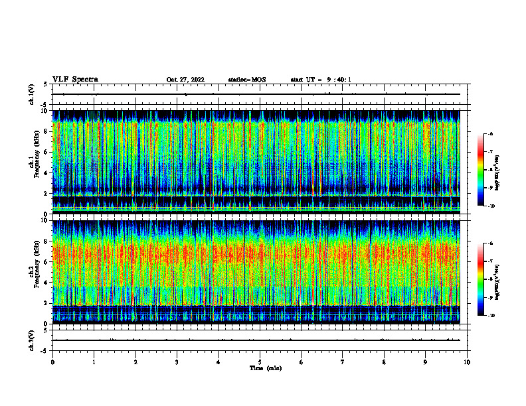Click the '4' tick on time axis
The height and width of the screenshot is (406, 526).
pos(219,362)
